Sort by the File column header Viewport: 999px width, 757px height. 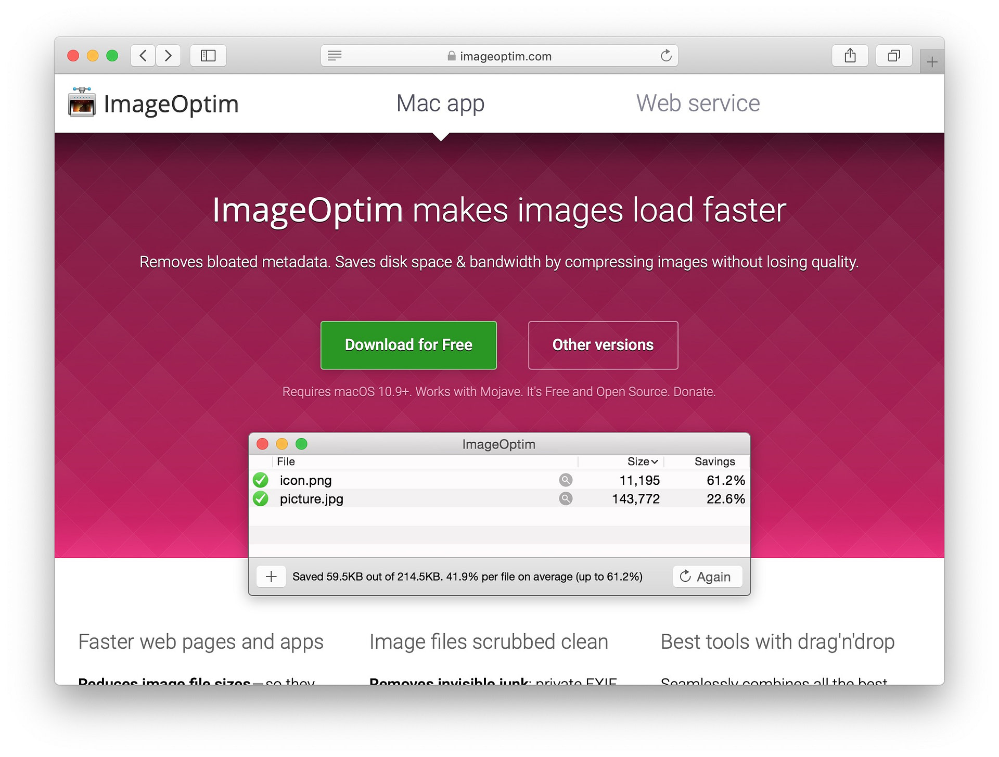coord(286,461)
